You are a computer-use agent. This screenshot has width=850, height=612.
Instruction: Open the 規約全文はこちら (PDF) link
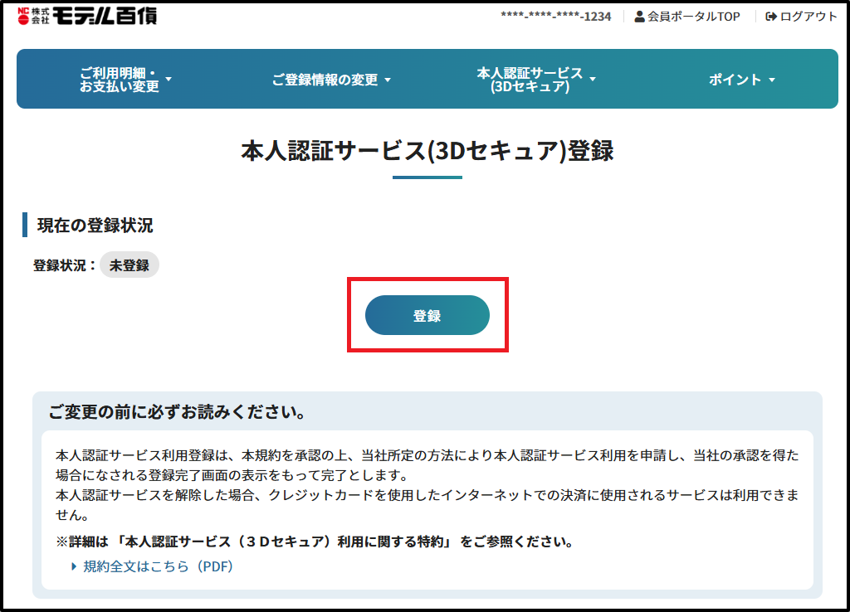coord(158,566)
